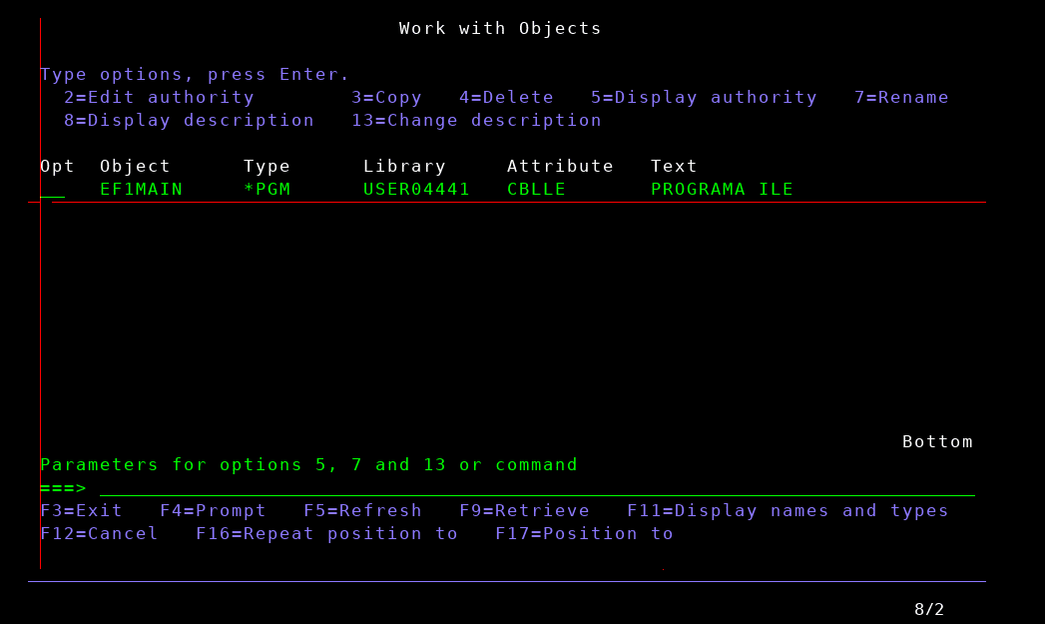Click the Attribute column header
Screen dimensions: 1045x624
click(x=561, y=166)
